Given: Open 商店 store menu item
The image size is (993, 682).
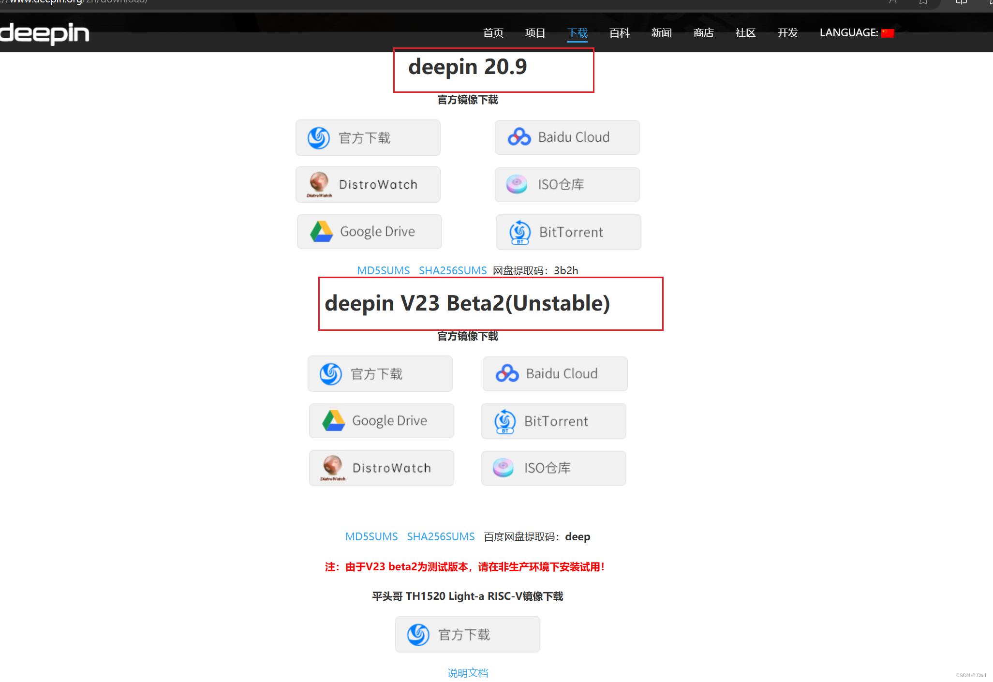Looking at the screenshot, I should coord(703,33).
